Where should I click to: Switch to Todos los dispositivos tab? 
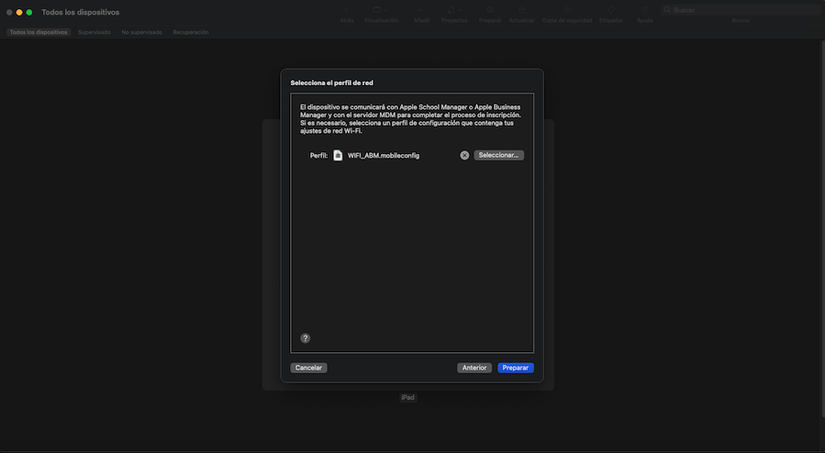[39, 32]
